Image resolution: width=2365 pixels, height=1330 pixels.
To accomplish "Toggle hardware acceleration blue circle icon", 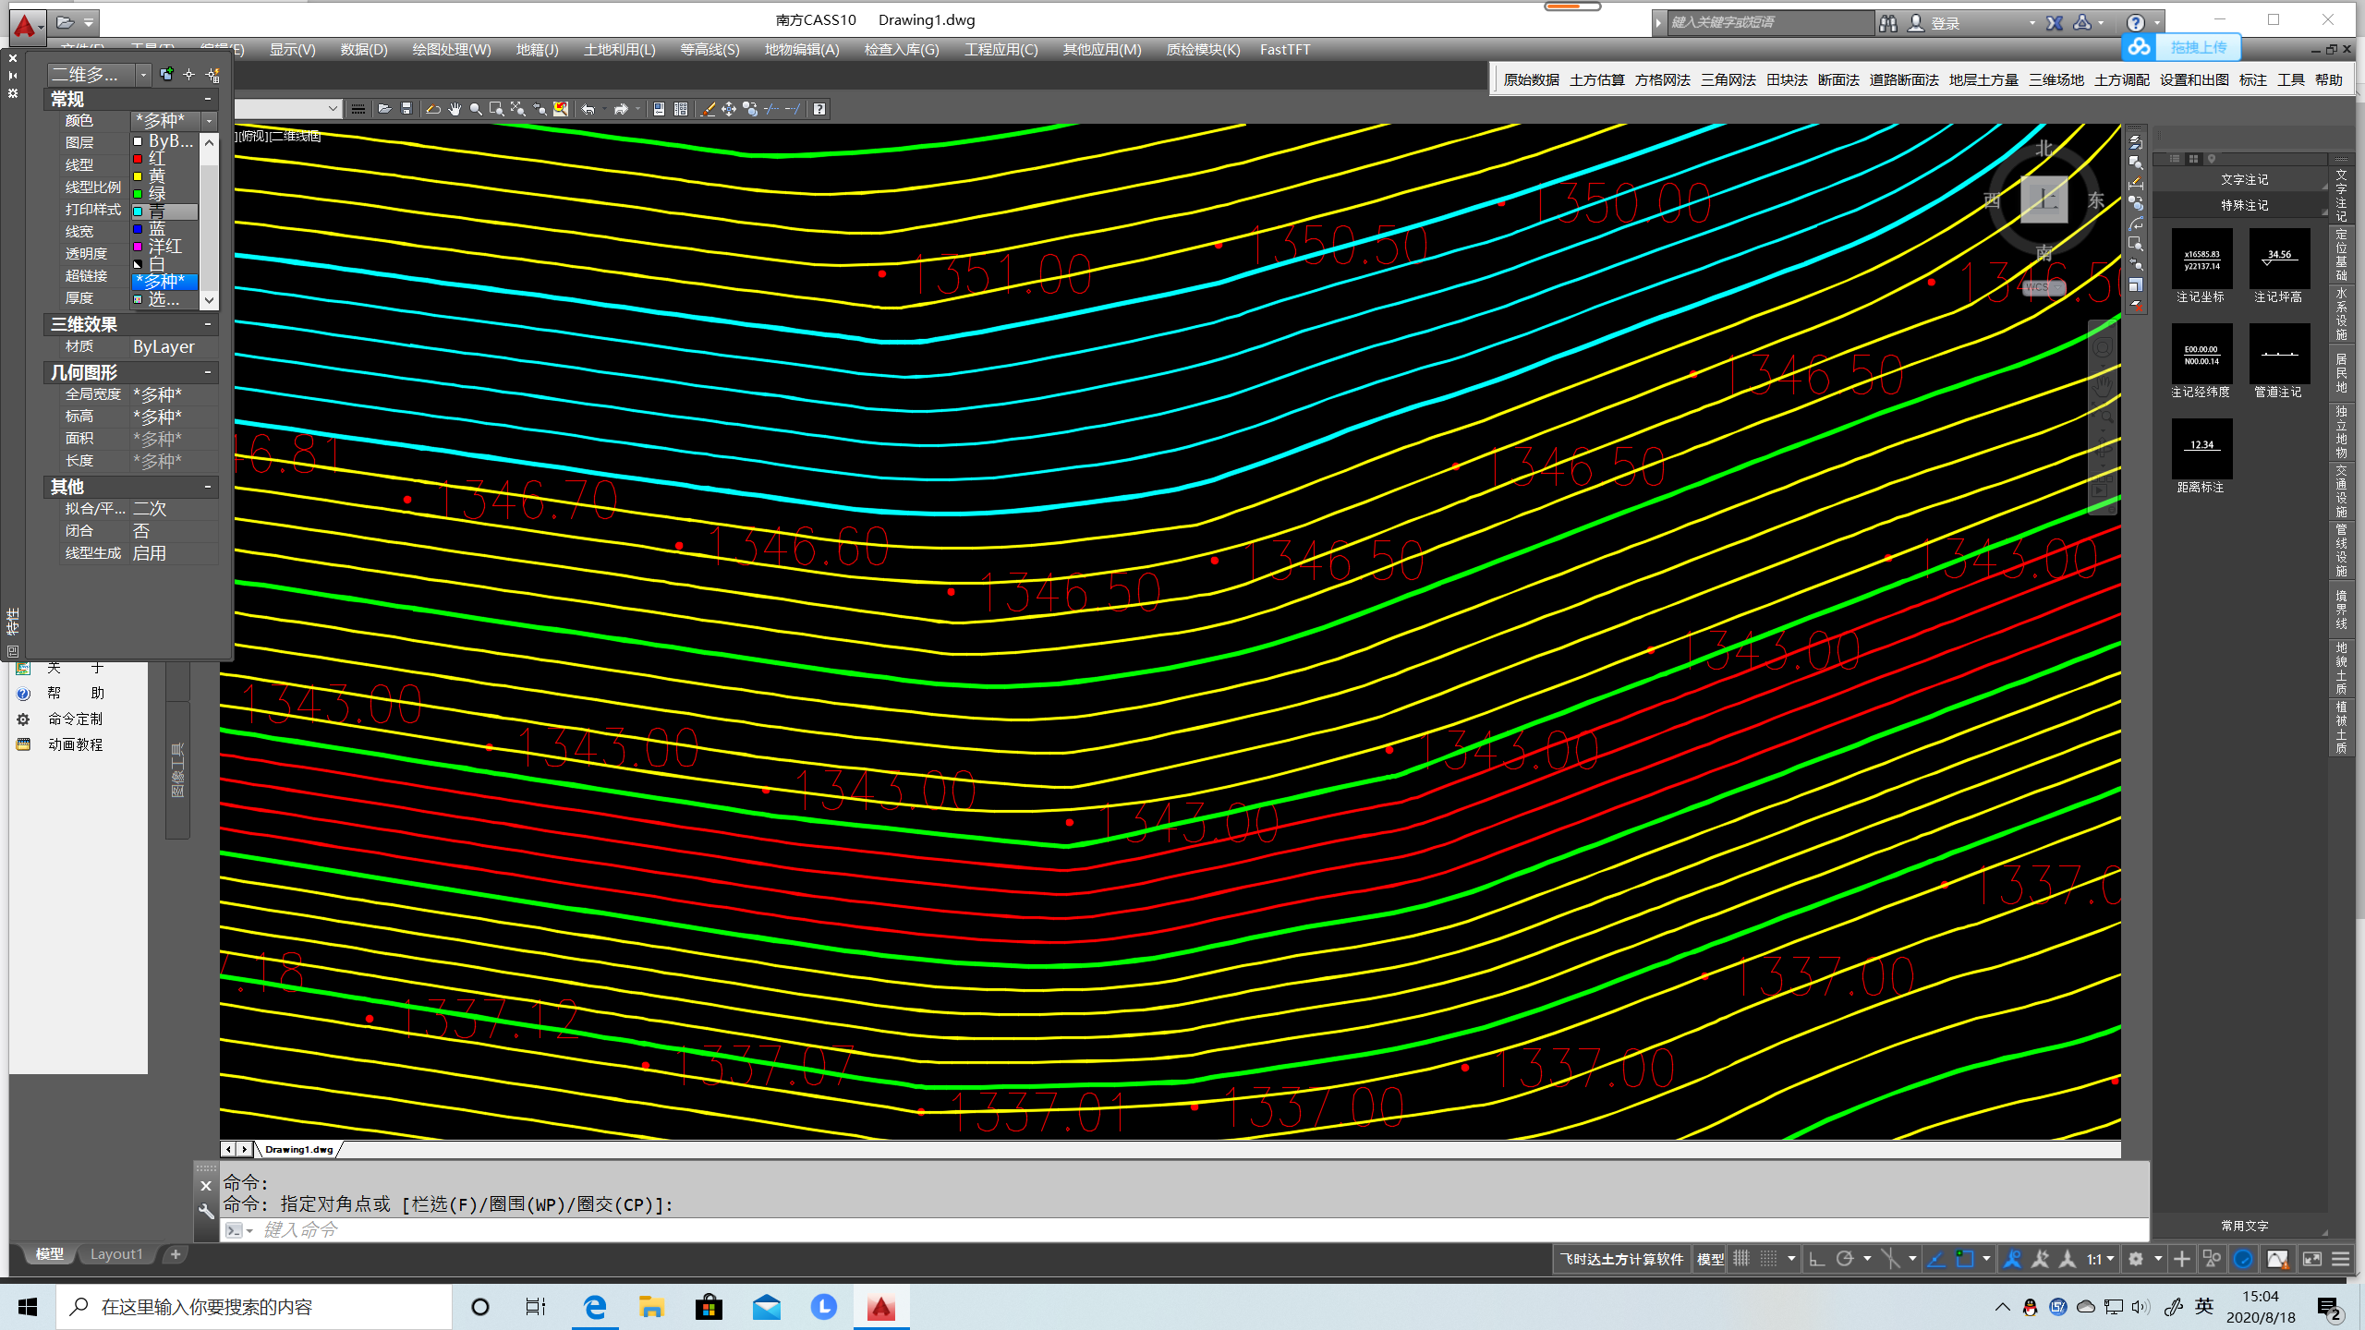I will pyautogui.click(x=2242, y=1259).
